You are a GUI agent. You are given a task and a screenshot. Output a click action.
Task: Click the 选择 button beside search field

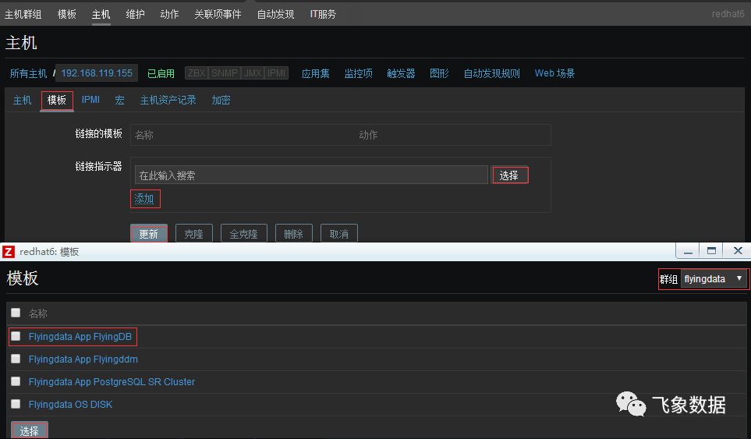[510, 175]
